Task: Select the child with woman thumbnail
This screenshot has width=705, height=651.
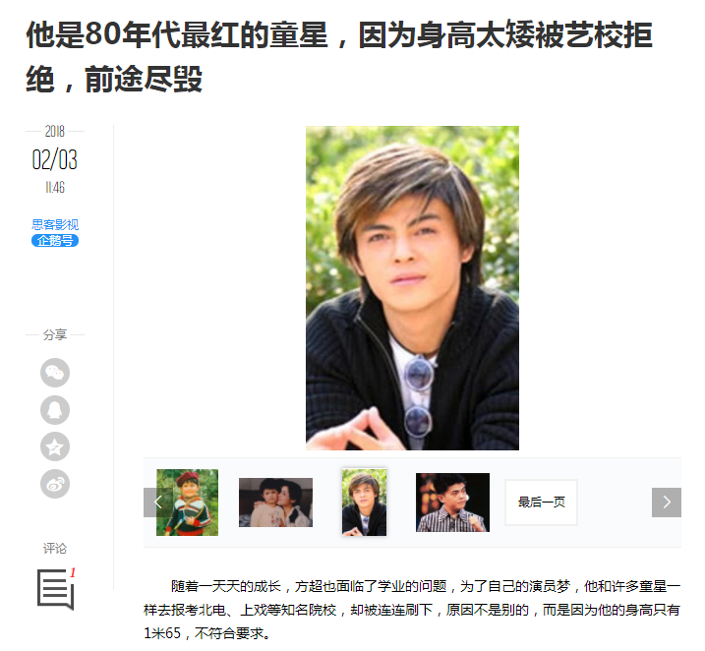Action: point(275,503)
